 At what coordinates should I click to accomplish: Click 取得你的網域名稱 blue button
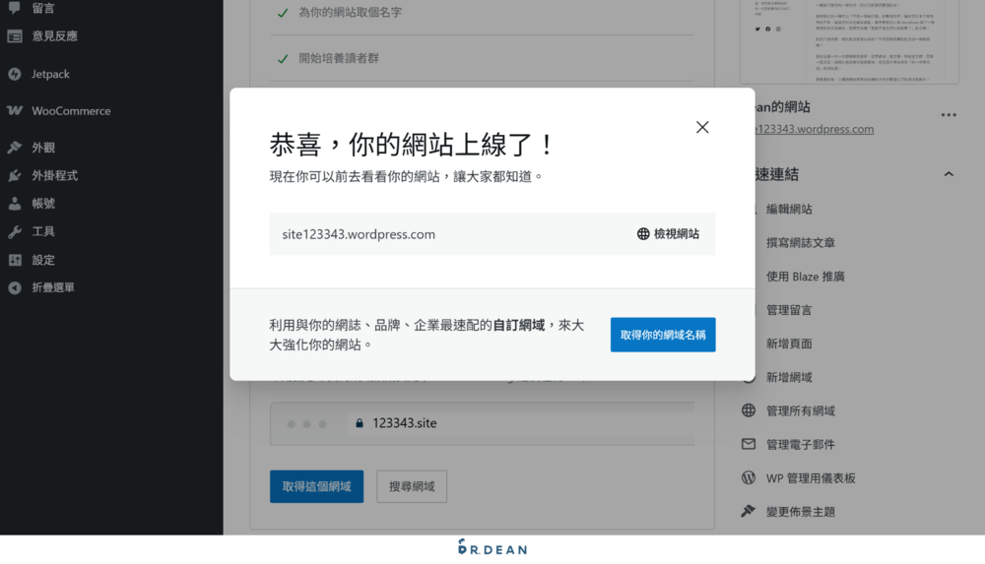[x=663, y=335]
